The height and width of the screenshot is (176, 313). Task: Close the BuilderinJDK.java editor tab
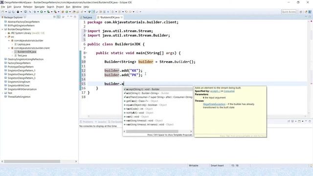(122, 18)
